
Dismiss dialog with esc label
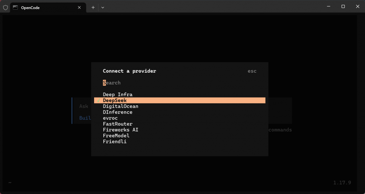[x=252, y=71]
